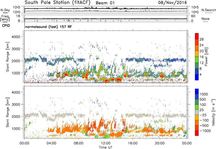Select 'normalsound (fast) 157 RF' text
The width and height of the screenshot is (216, 149).
pos(49,27)
